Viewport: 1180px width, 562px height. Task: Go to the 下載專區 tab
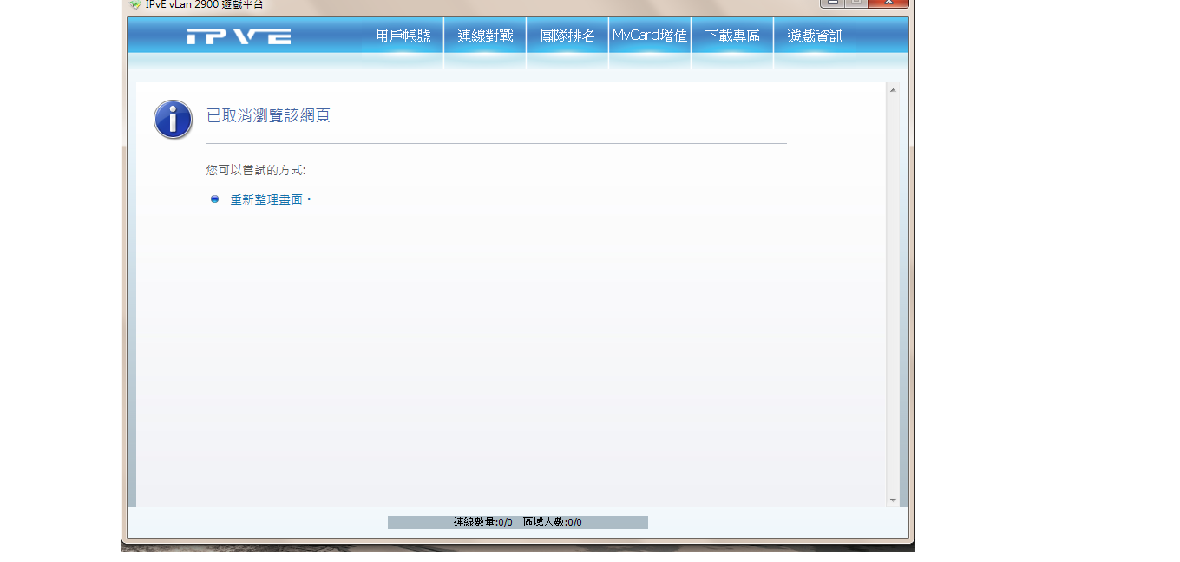[x=732, y=36]
